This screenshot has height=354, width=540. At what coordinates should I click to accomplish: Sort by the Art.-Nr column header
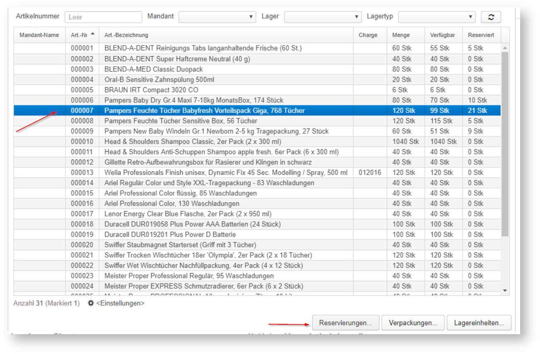(x=82, y=35)
